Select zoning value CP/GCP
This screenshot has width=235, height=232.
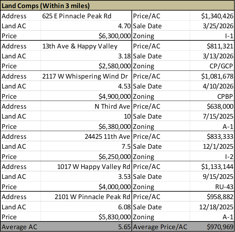pyautogui.click(x=212, y=66)
